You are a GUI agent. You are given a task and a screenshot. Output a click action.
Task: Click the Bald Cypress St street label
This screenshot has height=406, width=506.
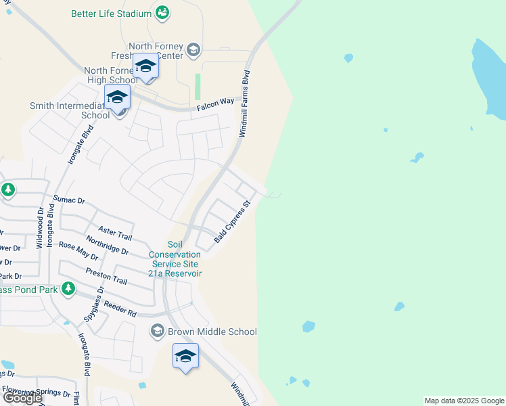pos(232,222)
